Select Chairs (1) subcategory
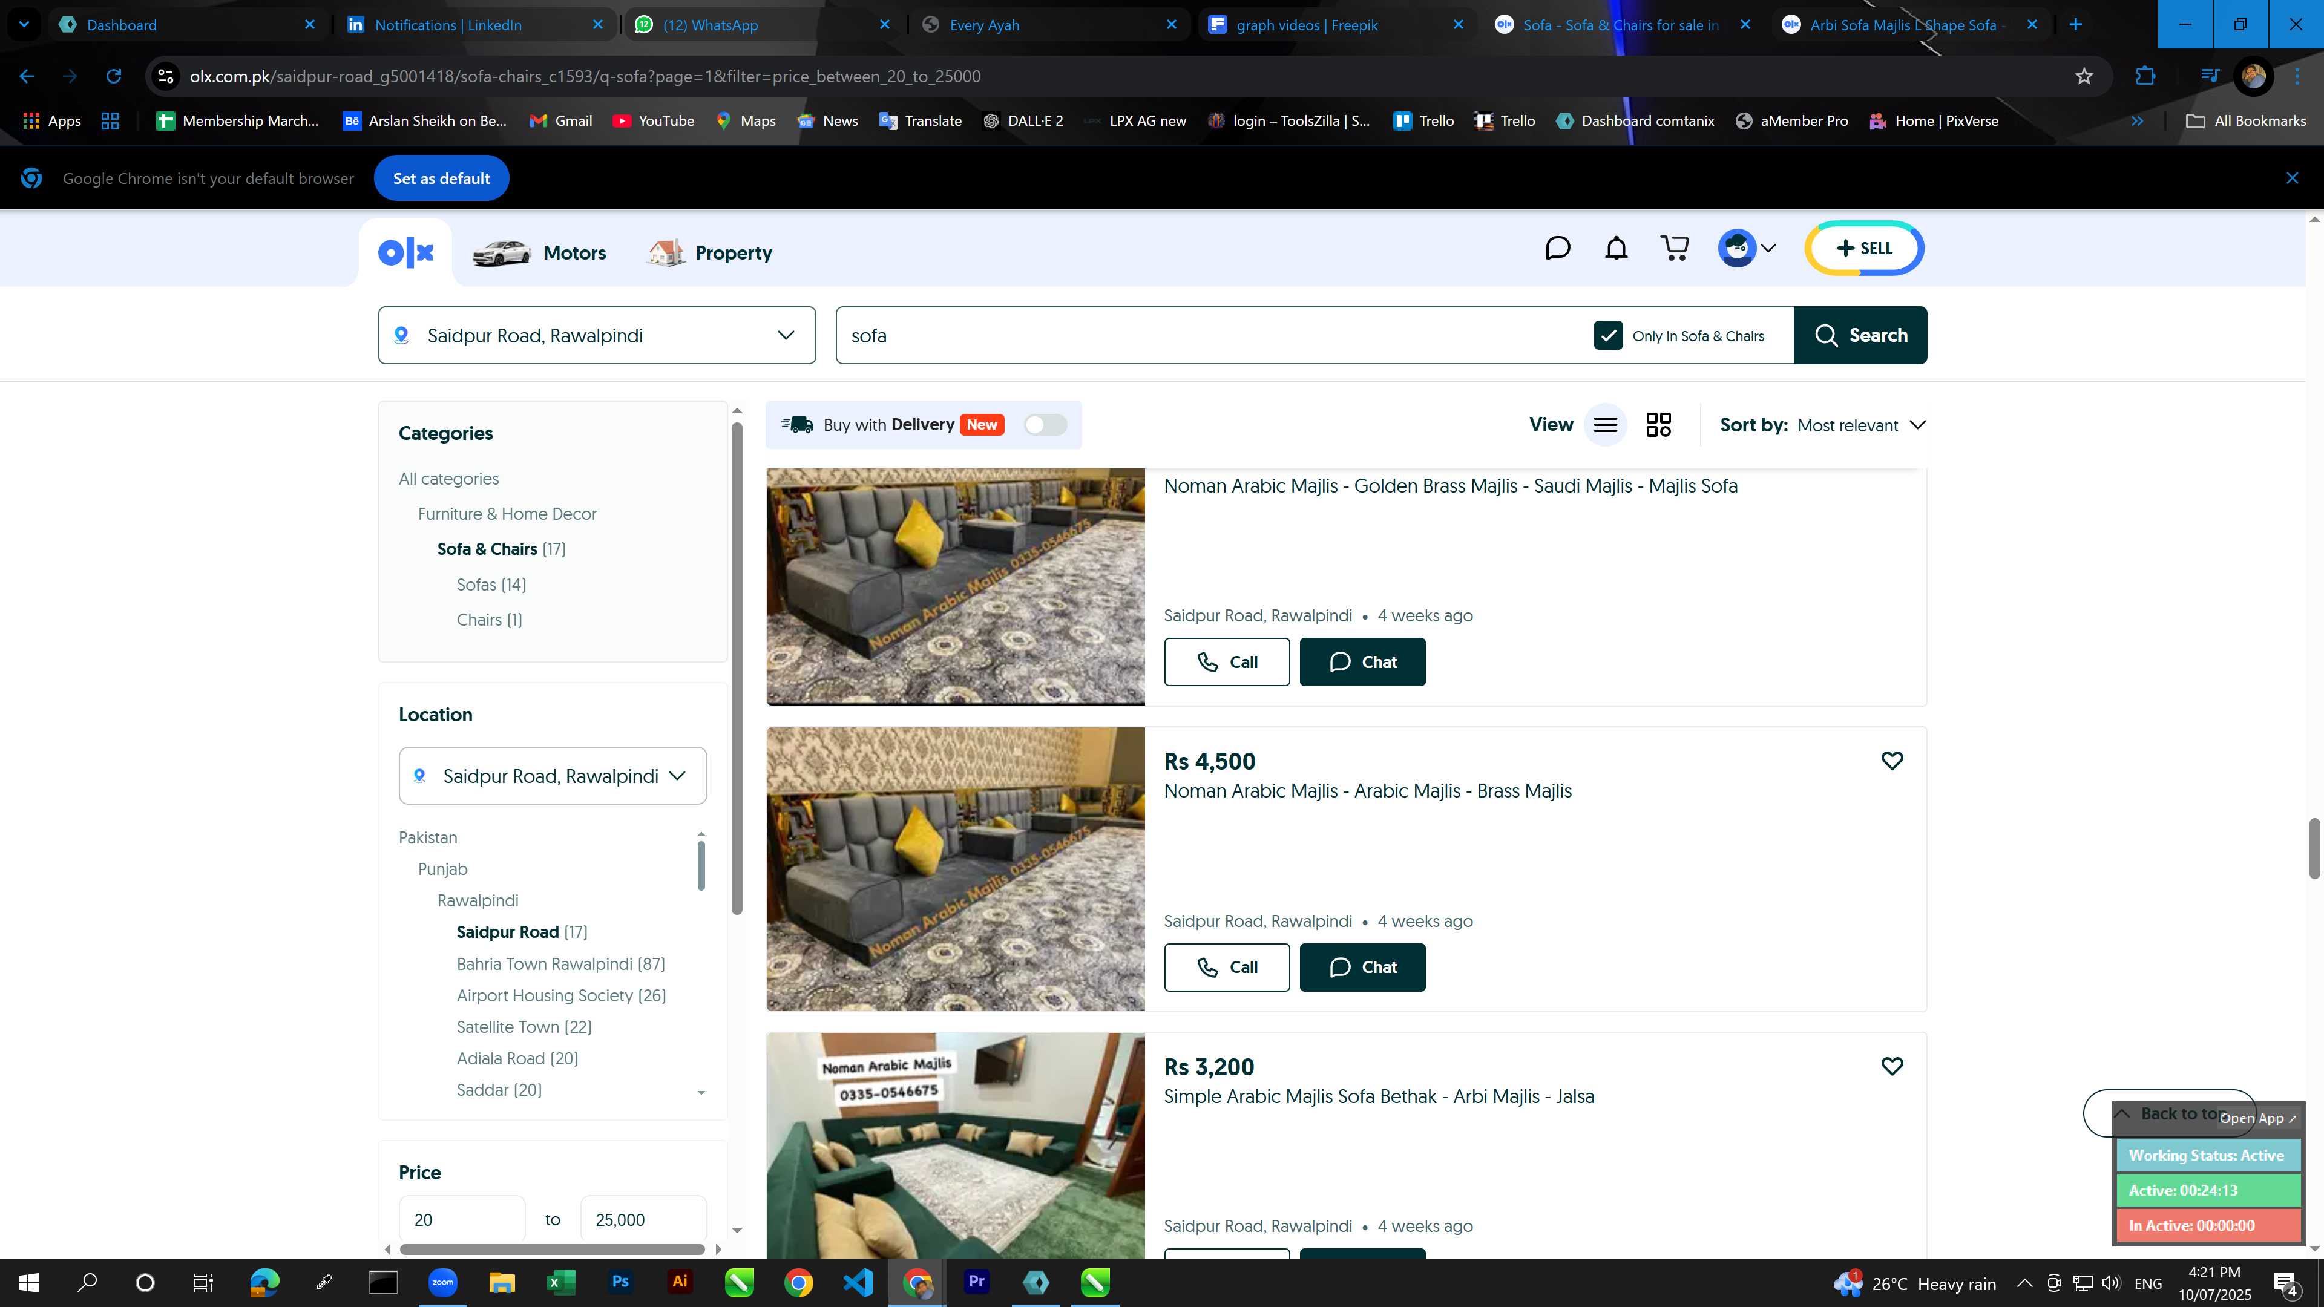 coord(489,620)
